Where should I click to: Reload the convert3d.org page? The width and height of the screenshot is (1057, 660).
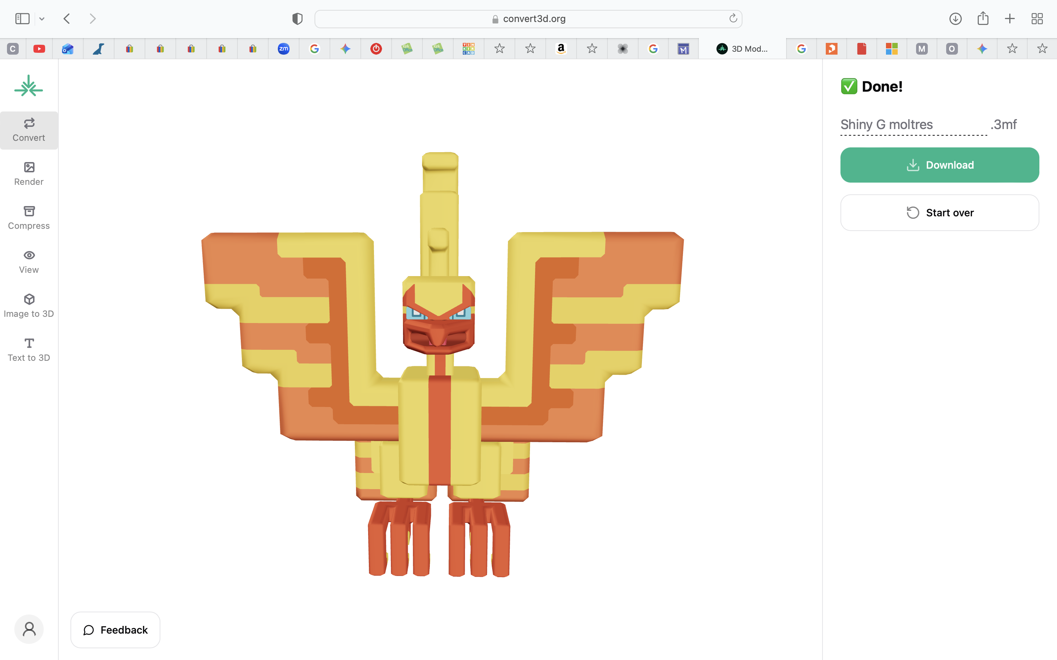[733, 18]
